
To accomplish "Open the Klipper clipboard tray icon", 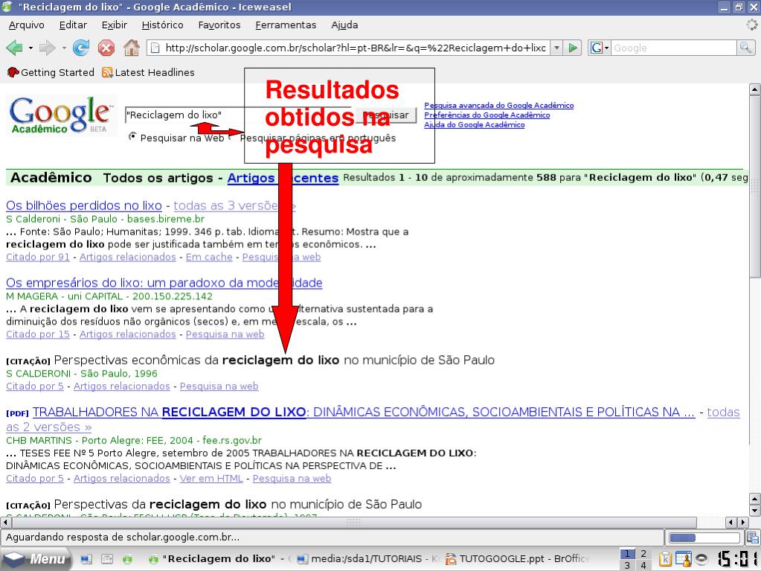I will coord(665,559).
